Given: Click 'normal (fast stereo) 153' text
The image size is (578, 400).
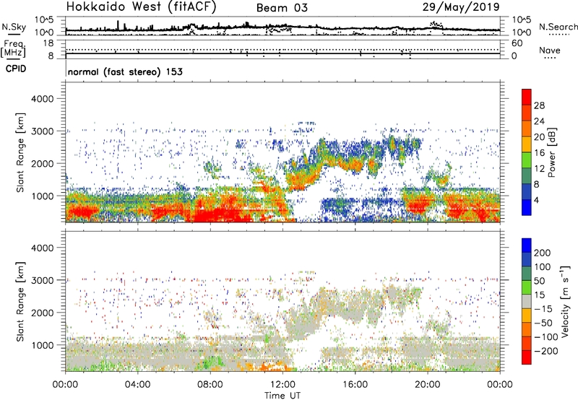Looking at the screenshot, I should 125,71.
